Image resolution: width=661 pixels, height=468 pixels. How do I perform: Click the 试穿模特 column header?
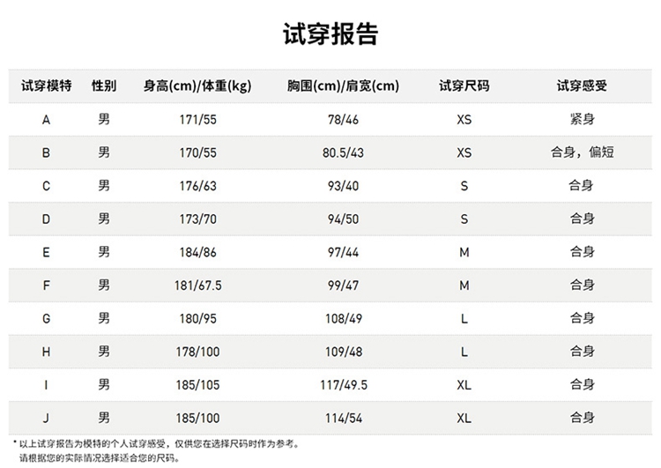point(46,86)
